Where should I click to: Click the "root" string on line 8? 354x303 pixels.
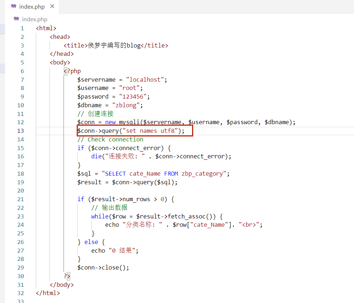pyautogui.click(x=129, y=88)
